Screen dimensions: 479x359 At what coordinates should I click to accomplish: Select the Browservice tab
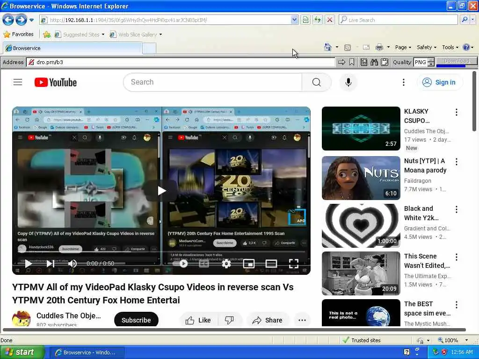[73, 48]
